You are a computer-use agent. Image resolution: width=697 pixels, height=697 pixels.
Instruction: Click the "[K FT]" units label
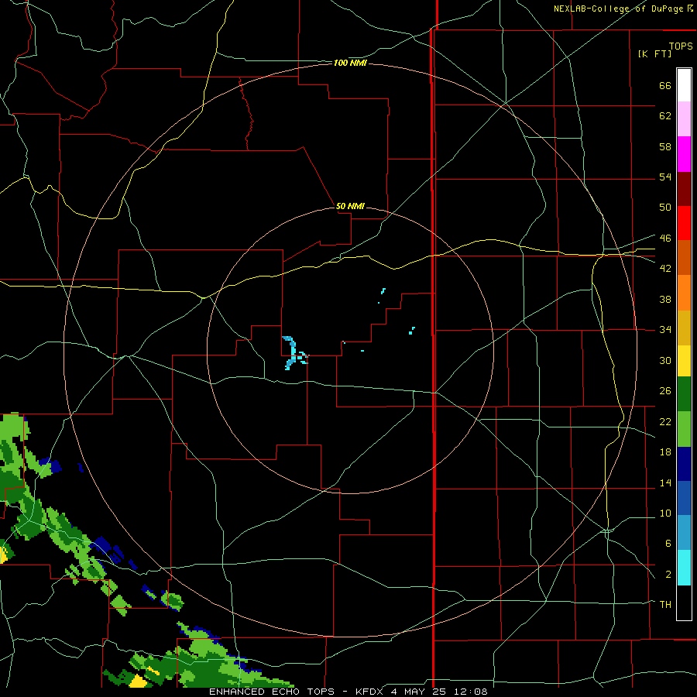[654, 53]
